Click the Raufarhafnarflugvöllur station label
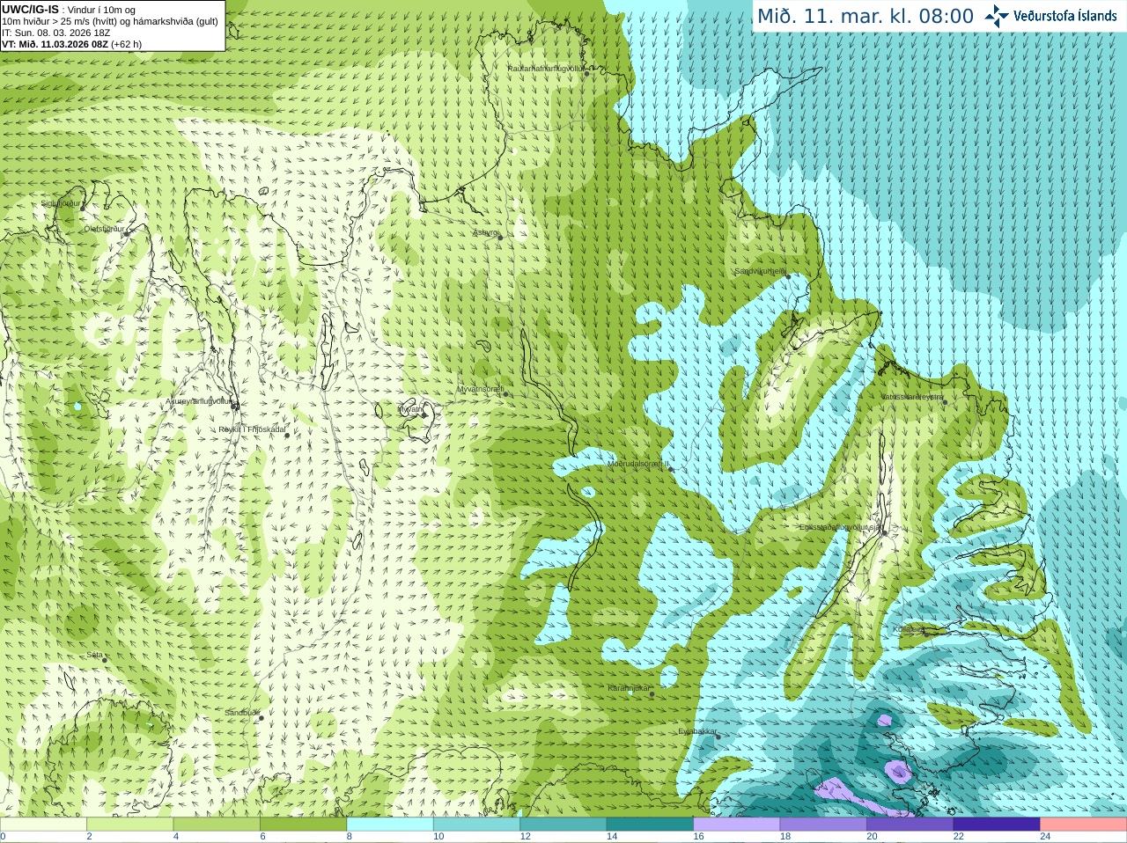This screenshot has height=843, width=1127. [546, 68]
